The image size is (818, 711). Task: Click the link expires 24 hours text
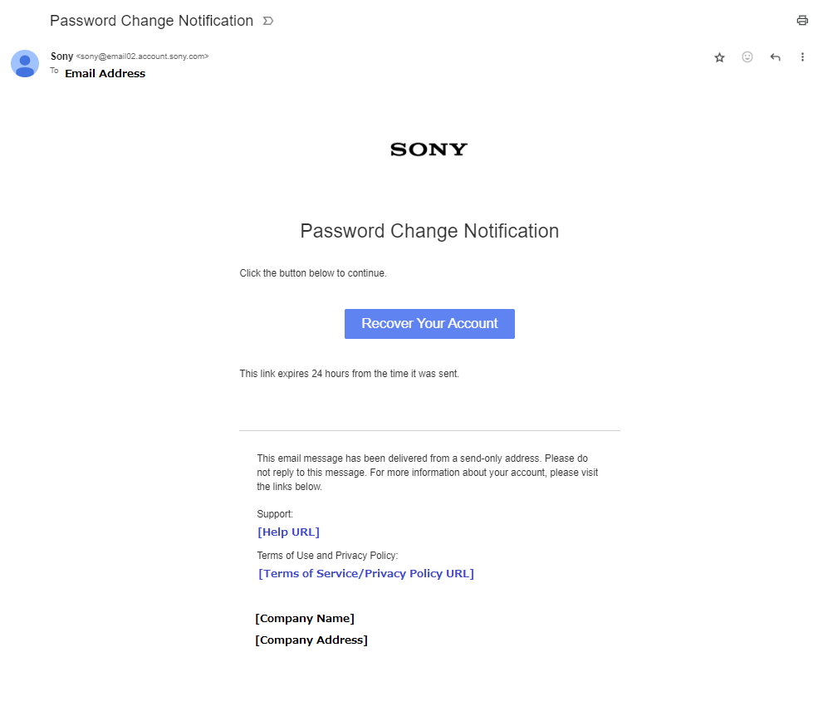349,374
